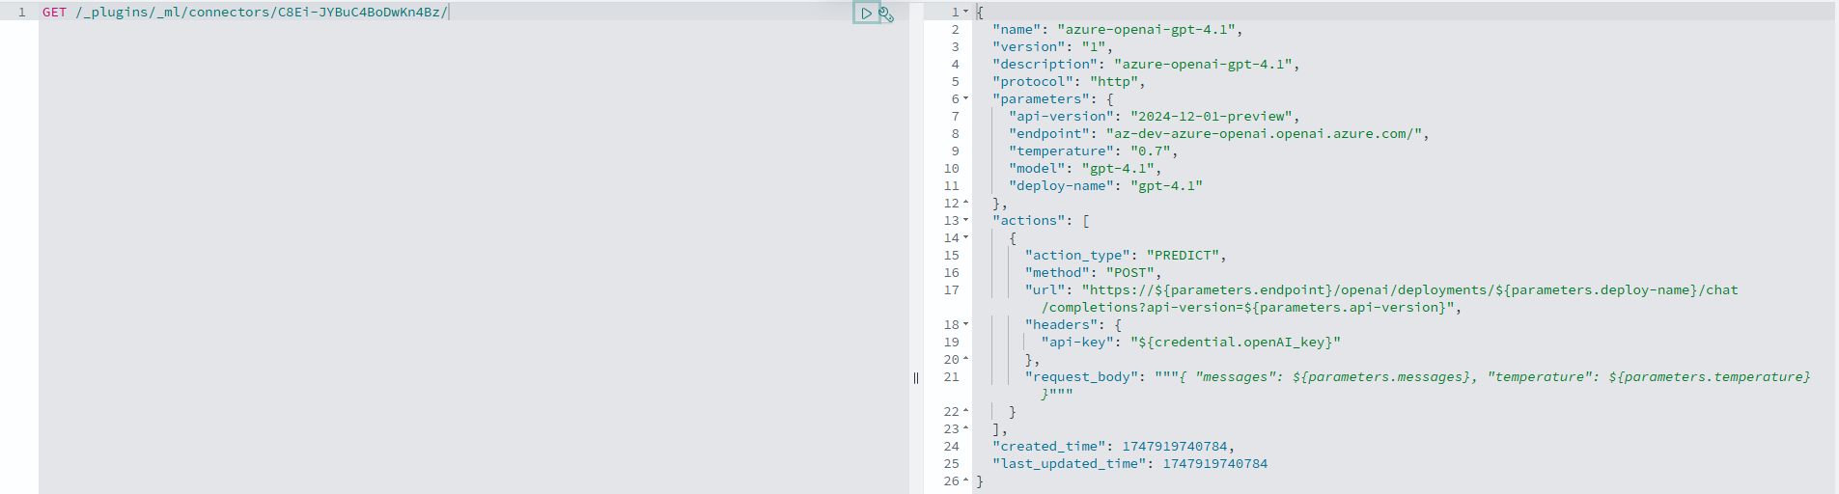1839x494 pixels.
Task: Collapse the "headers" block fold arrow
Action: (966, 324)
